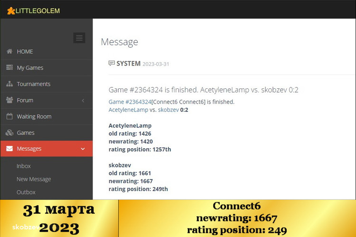Viewport: 356px width, 237px height.
Task: Collapse the Messages submenu chevron
Action: (x=83, y=149)
